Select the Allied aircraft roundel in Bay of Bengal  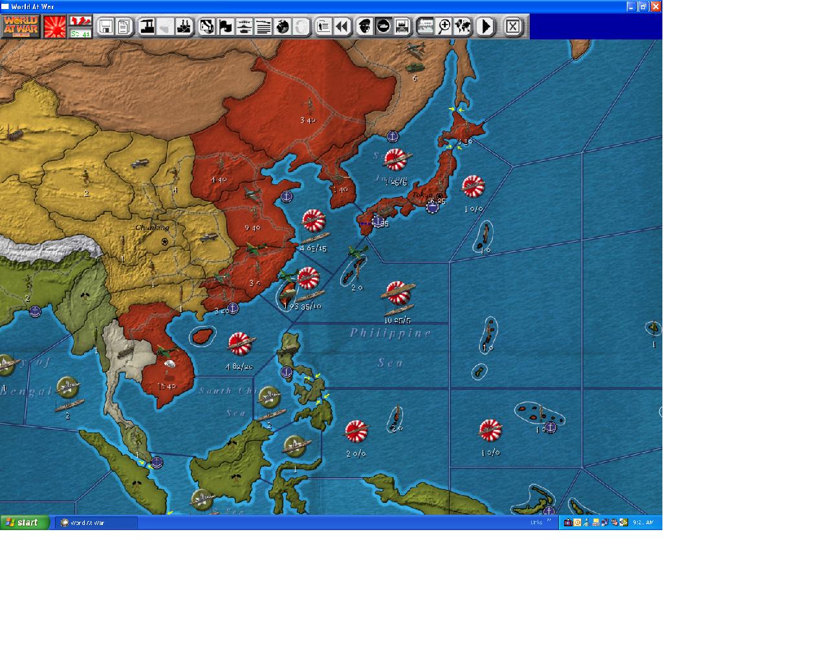coord(68,389)
